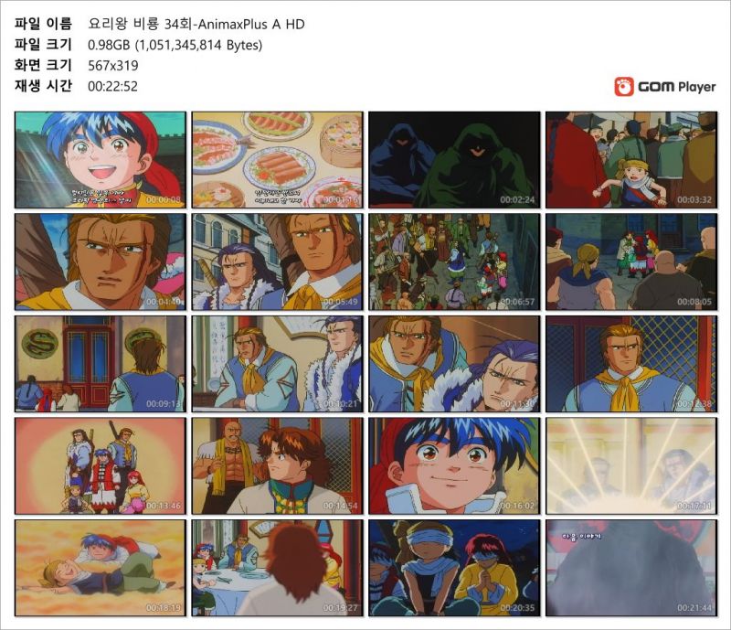Open the thumbnail timestamped 00:18:19
The height and width of the screenshot is (630, 731).
tap(101, 569)
